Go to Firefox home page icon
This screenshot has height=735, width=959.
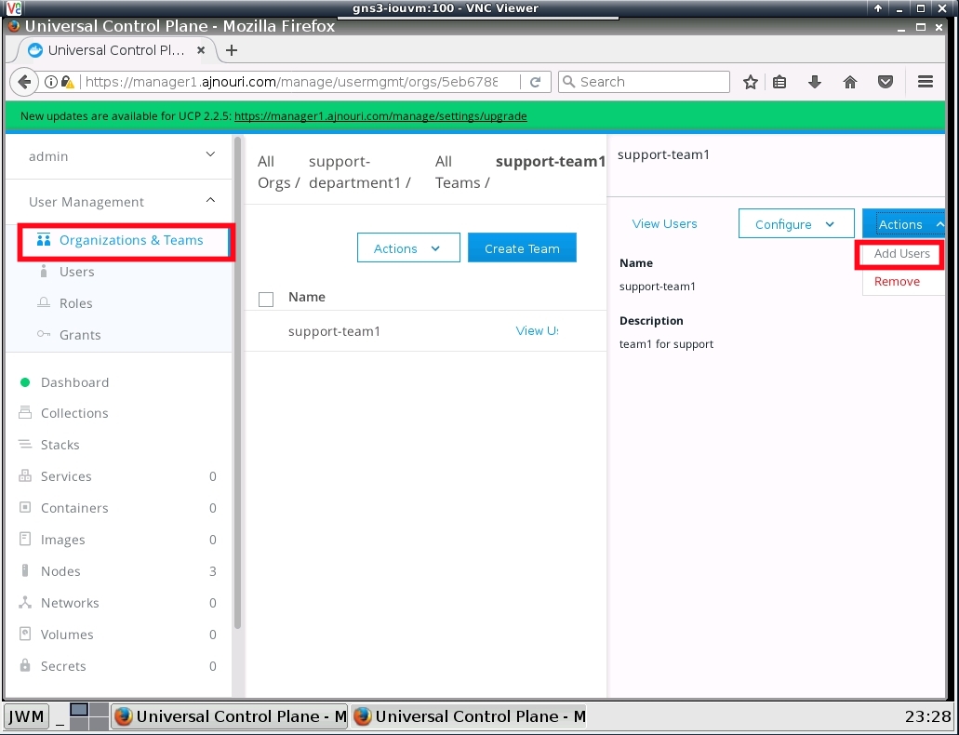tap(850, 82)
